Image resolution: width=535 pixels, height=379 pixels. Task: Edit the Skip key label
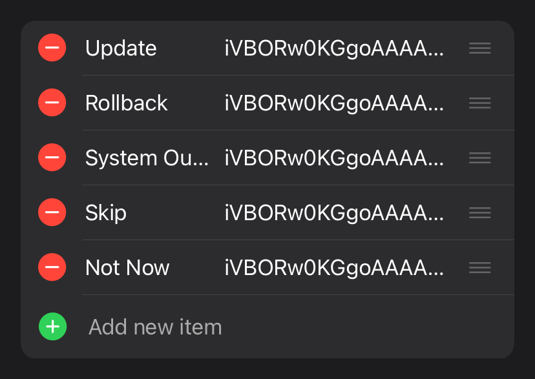pyautogui.click(x=106, y=213)
